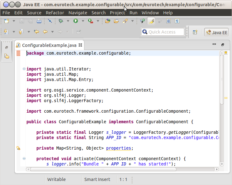The width and height of the screenshot is (232, 185).
Task: Click the Back navigation arrow
Action: click(45, 32)
